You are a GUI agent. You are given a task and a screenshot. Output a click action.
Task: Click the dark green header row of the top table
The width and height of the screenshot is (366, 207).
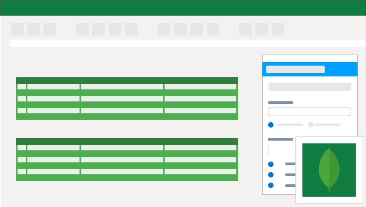pos(127,80)
